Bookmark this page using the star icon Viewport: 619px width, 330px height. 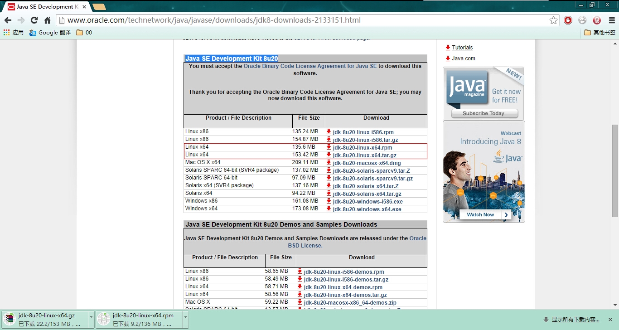pos(553,20)
